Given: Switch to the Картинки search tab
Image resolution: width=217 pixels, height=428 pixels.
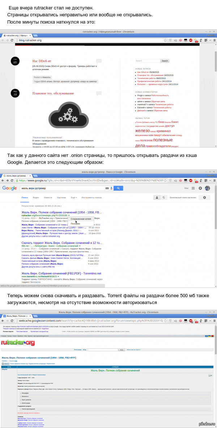Looking at the screenshot, I should pos(61,198).
